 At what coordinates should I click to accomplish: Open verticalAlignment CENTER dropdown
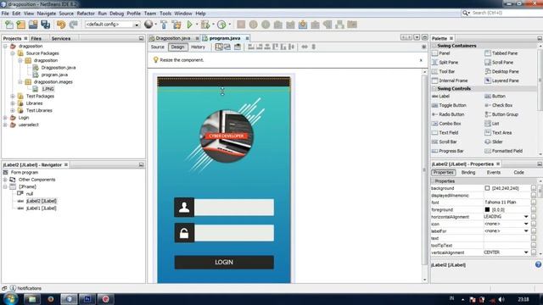526,252
